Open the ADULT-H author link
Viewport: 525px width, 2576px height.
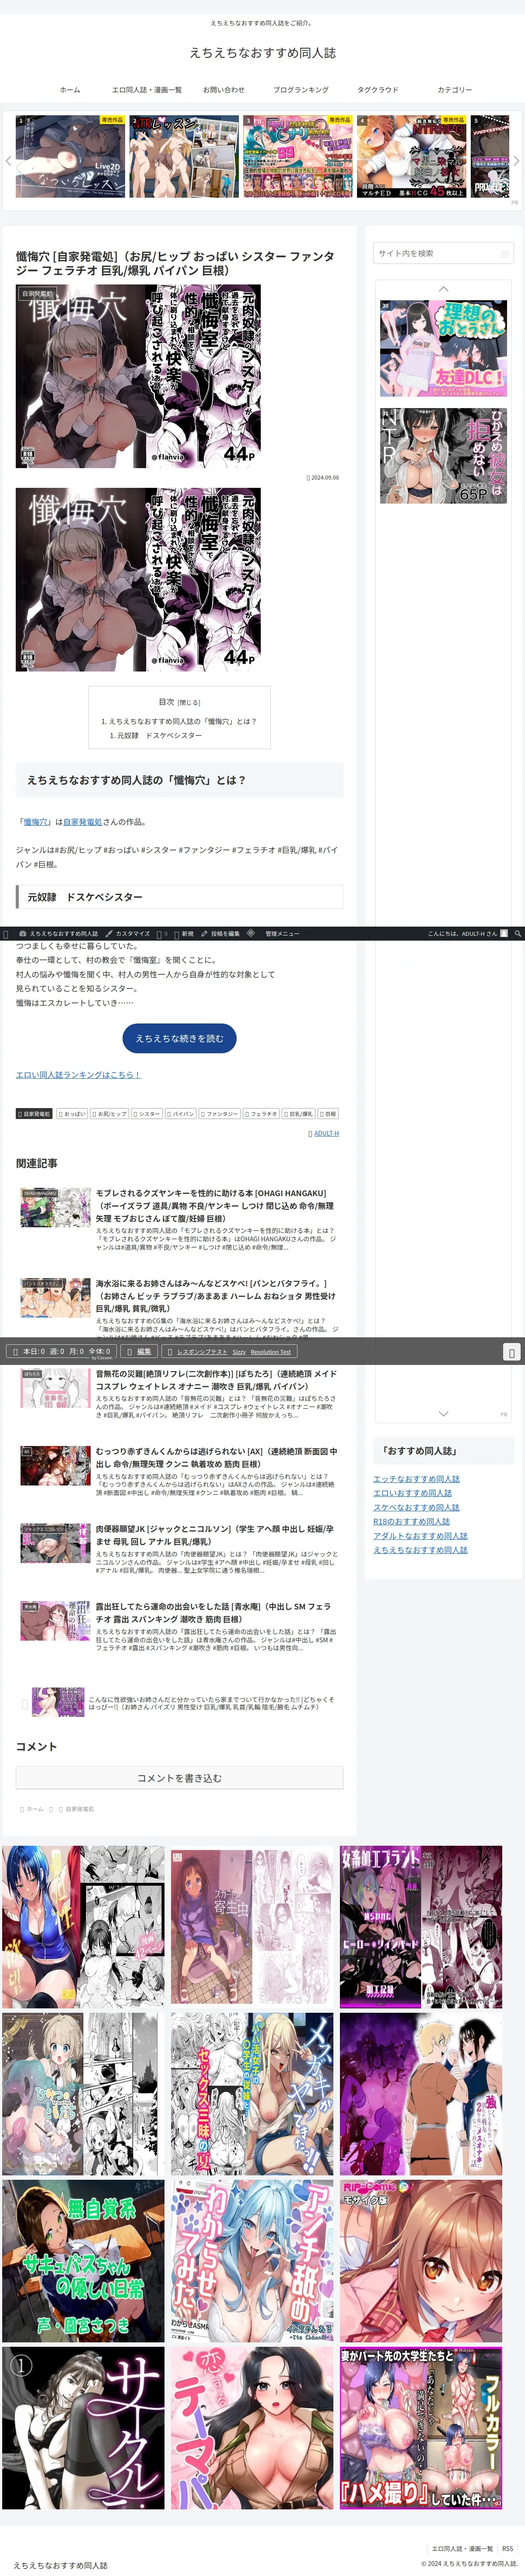click(x=324, y=1133)
